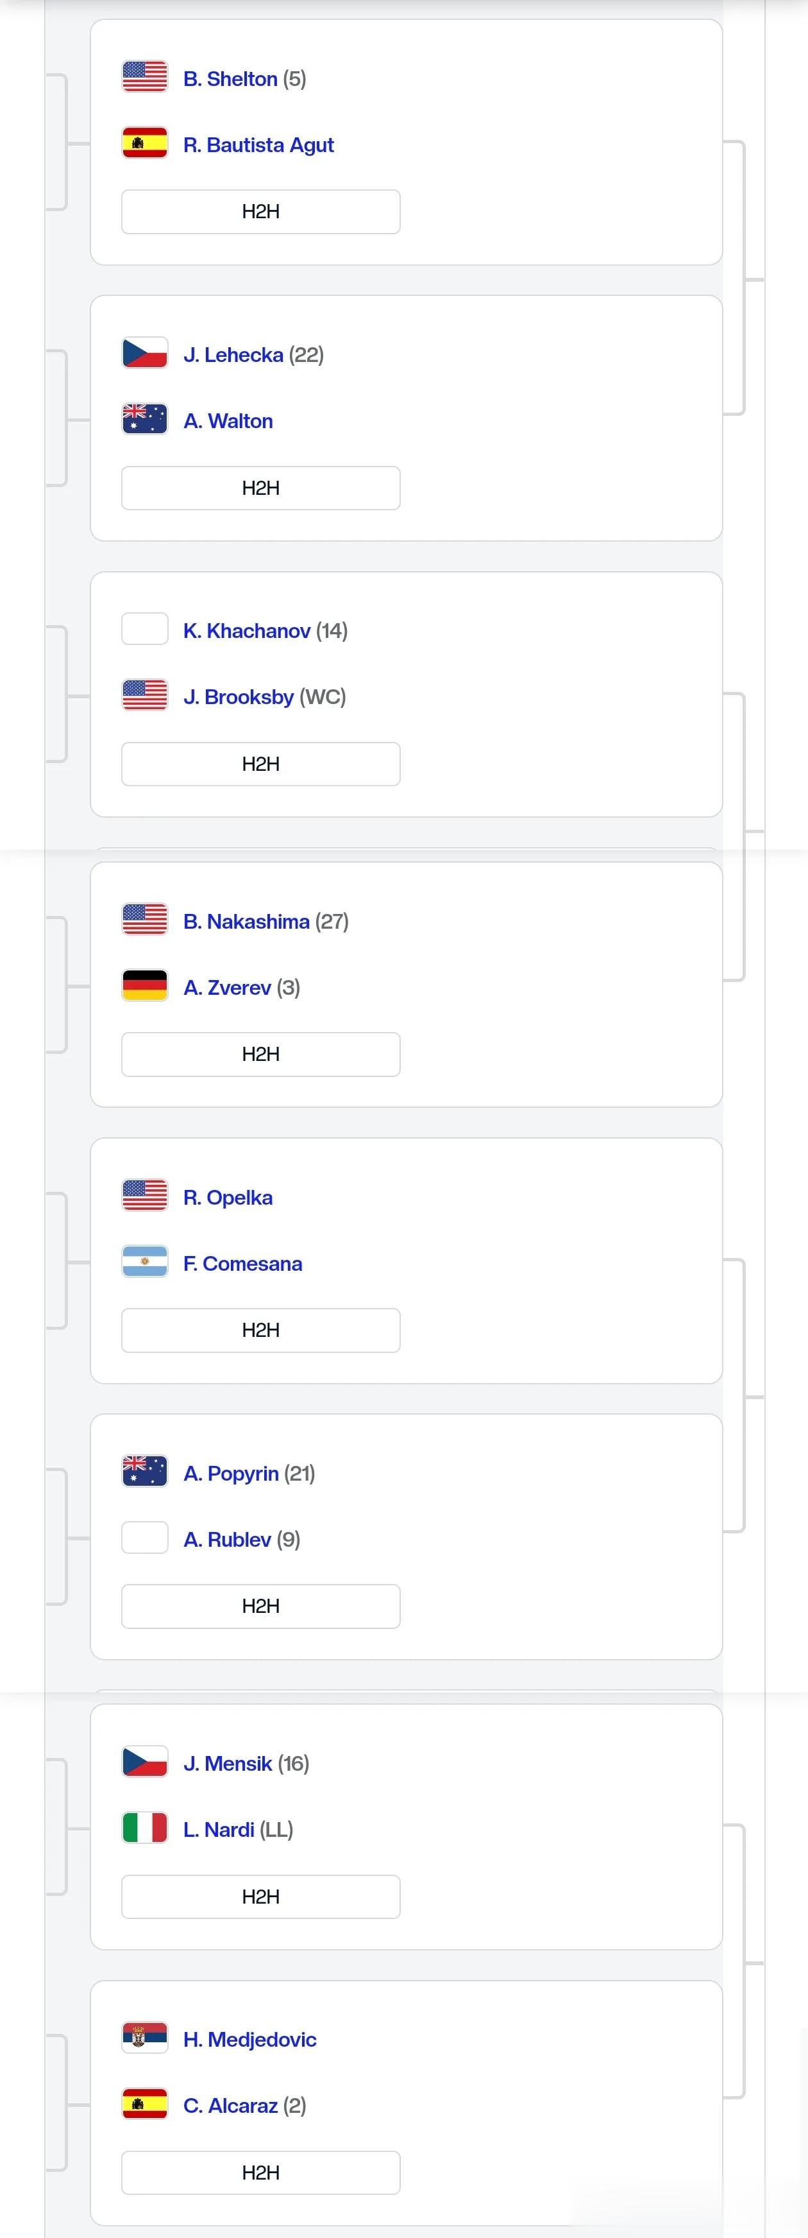Viewport: 808px width, 2238px height.
Task: Click the USA flag beside B. Shelton
Action: coord(145,76)
